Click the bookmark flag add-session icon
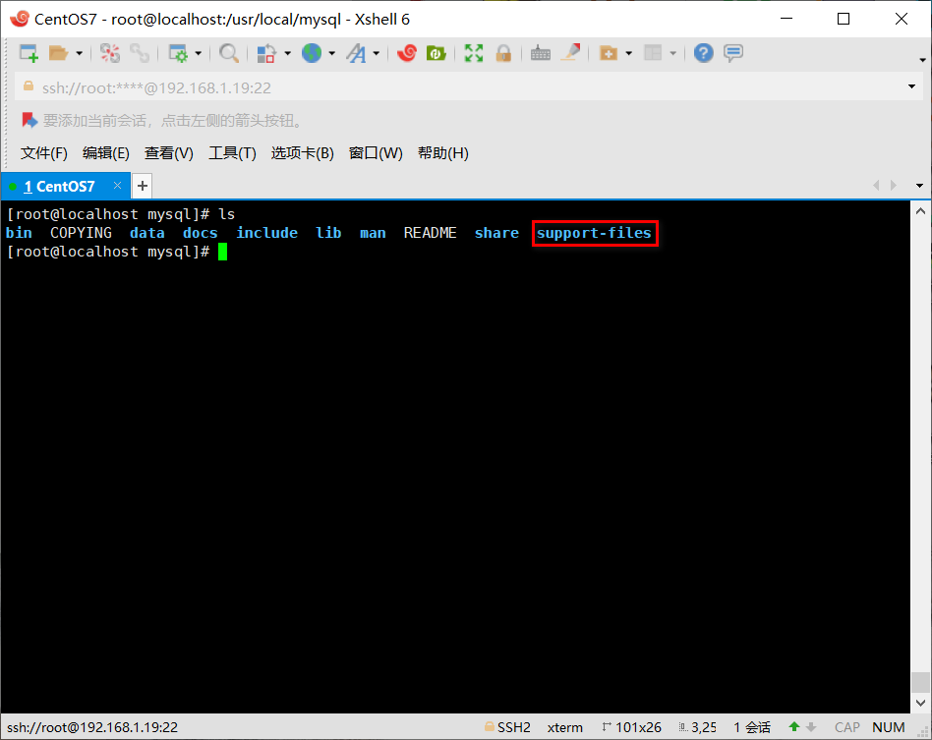This screenshot has width=932, height=740. pyautogui.click(x=29, y=120)
